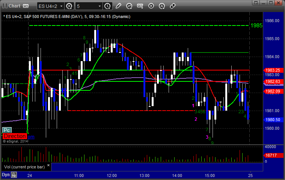Image resolution: width=285 pixels, height=180 pixels.
Task: Click the date 25 axis label
Action: (x=250, y=175)
